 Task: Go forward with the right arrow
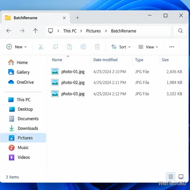tap(22, 31)
